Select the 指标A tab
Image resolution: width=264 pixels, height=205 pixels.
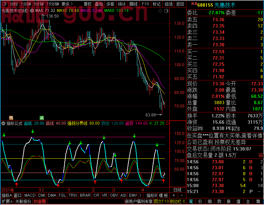(x=7, y=195)
